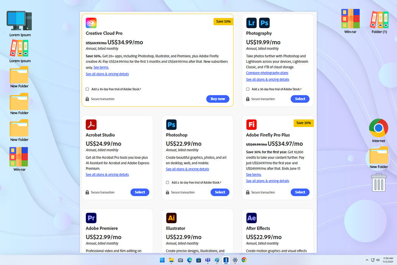The image size is (397, 265).
Task: Click Buy now for Creative Cloud Pro
Action: (218, 99)
